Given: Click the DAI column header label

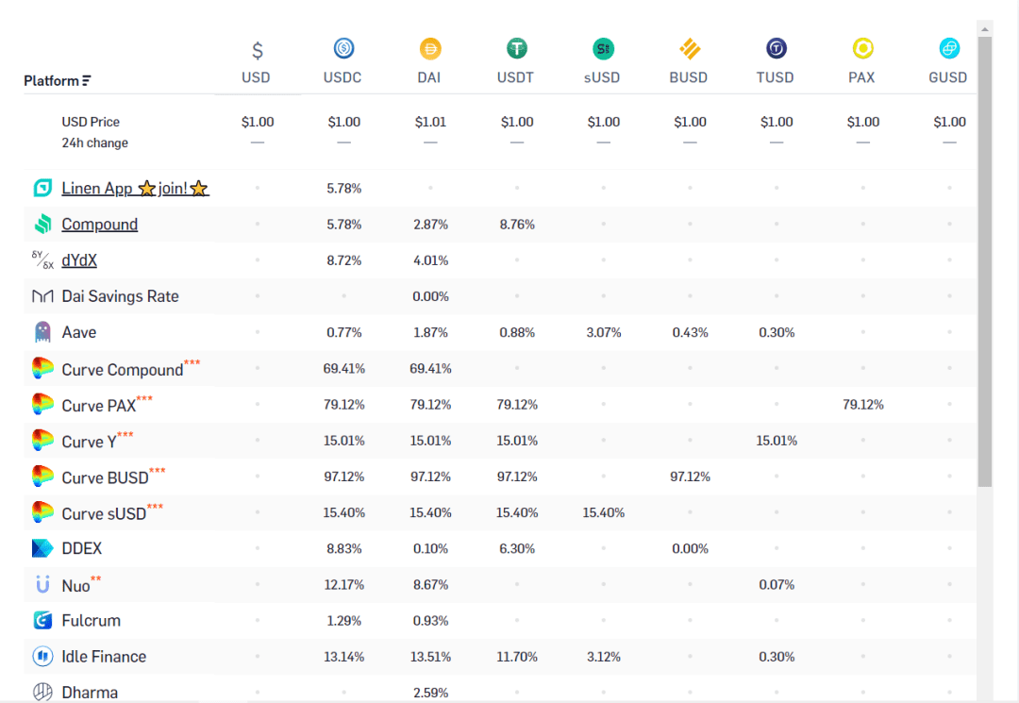Looking at the screenshot, I should click(429, 77).
